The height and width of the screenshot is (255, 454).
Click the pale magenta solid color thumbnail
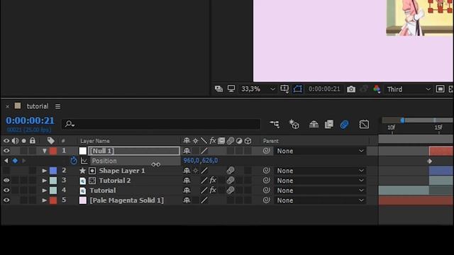coord(83,200)
